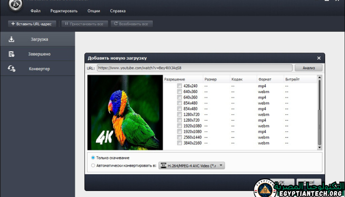Tick the 854x480 mp4 checkbox

[x=179, y=109]
